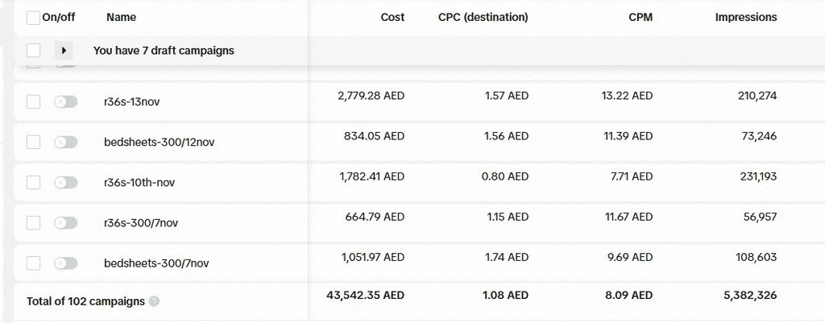Check the draft campaigns row checkbox
This screenshot has height=323, width=825.
tap(33, 51)
